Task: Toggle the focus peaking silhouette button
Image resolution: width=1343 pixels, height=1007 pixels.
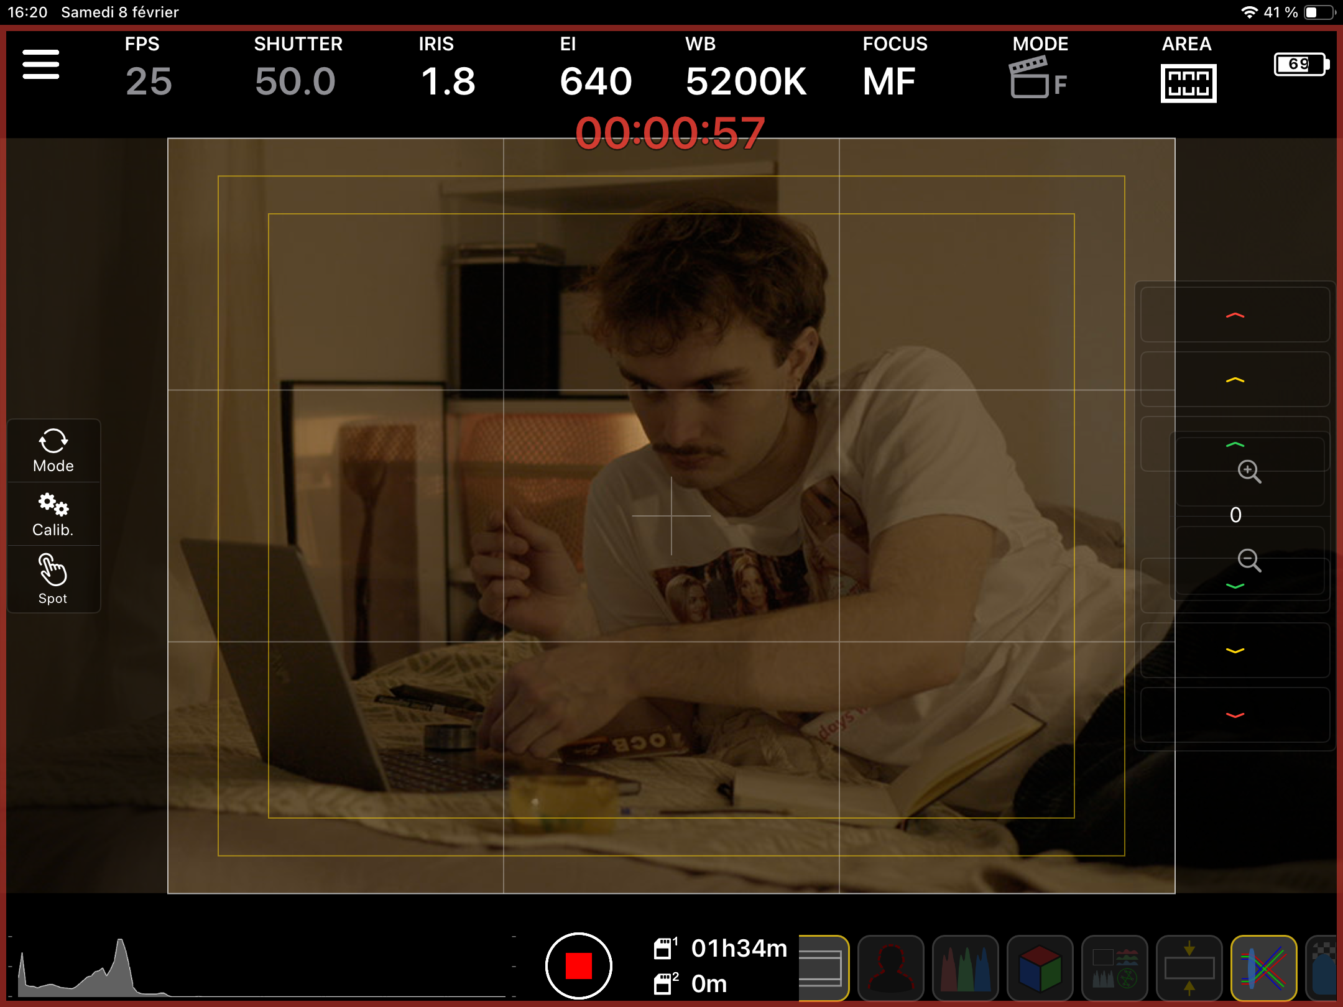Action: tap(890, 968)
